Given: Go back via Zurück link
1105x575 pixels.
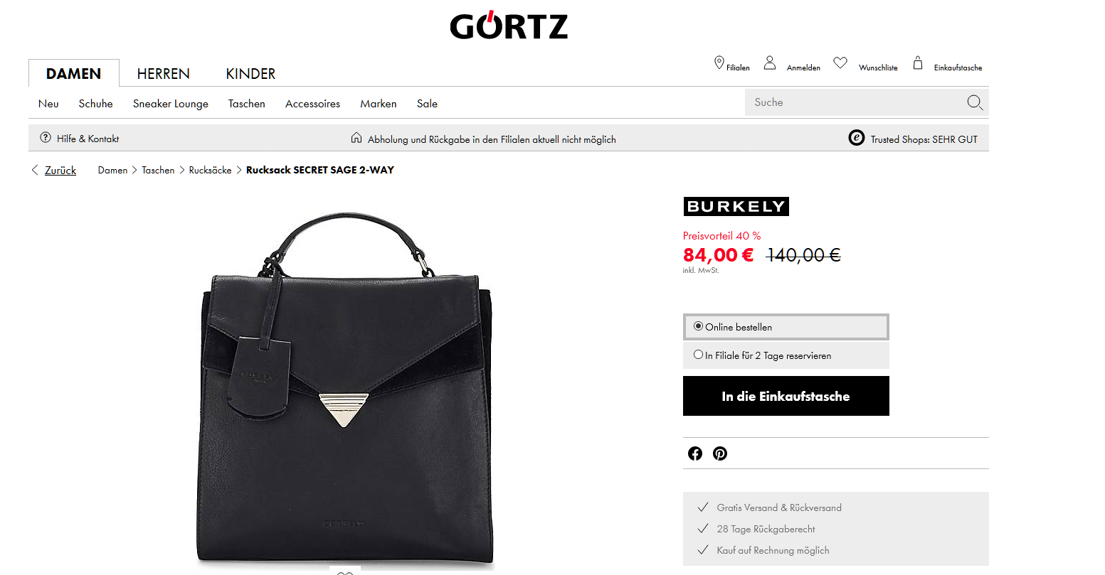Looking at the screenshot, I should pyautogui.click(x=60, y=171).
